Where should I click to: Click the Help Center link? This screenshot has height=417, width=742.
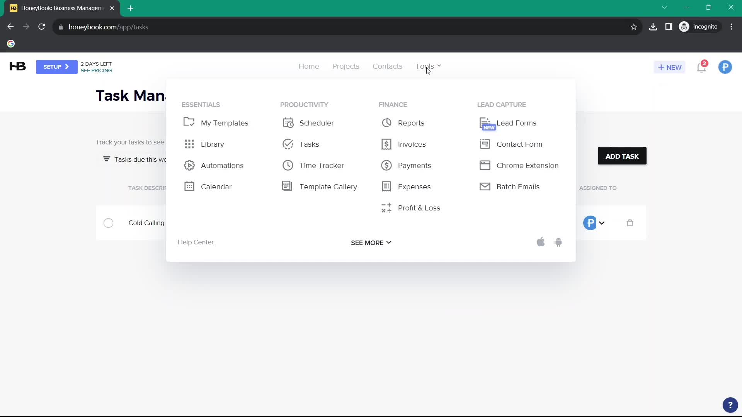pyautogui.click(x=195, y=242)
